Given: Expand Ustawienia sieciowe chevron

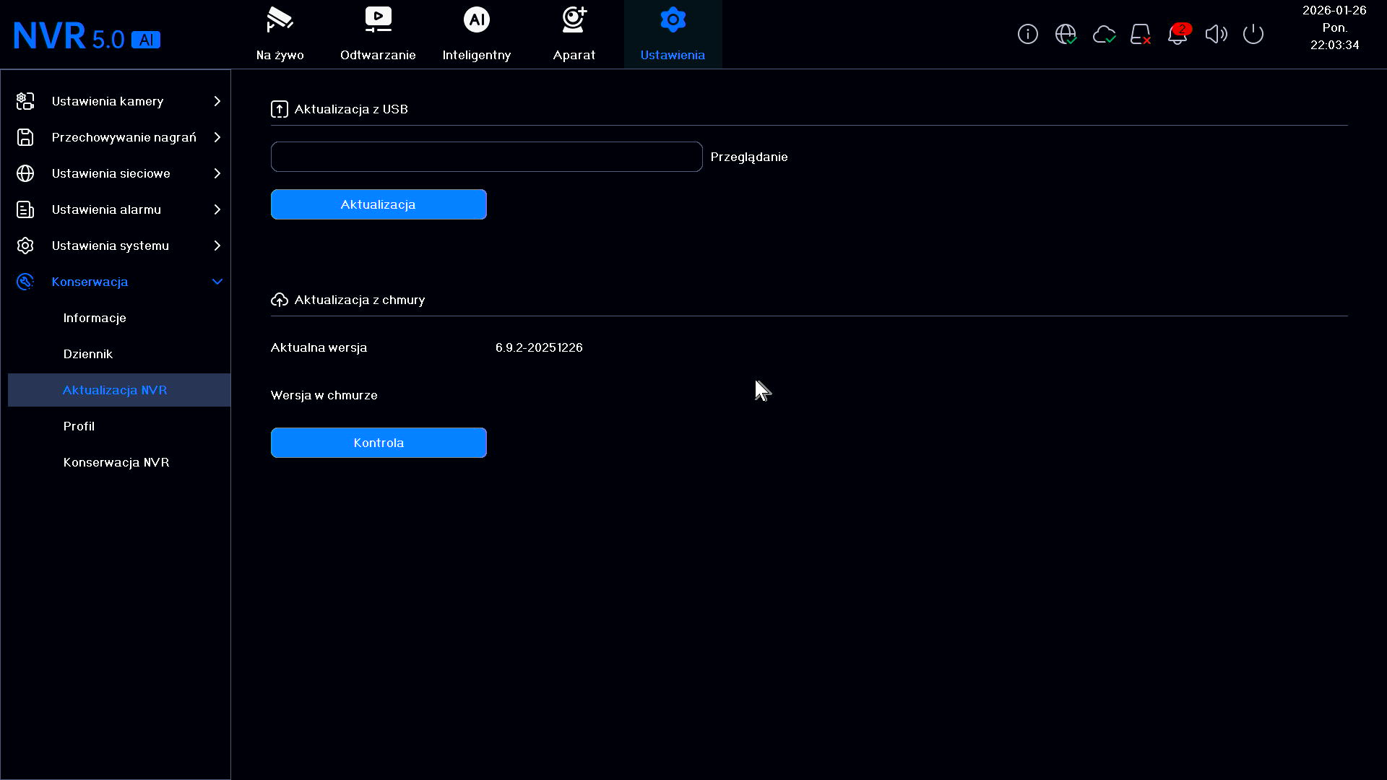Looking at the screenshot, I should click(x=217, y=173).
